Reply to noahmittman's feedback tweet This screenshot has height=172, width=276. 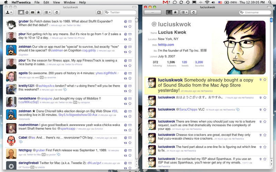point(126,125)
